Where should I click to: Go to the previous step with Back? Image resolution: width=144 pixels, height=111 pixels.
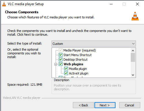(83, 105)
